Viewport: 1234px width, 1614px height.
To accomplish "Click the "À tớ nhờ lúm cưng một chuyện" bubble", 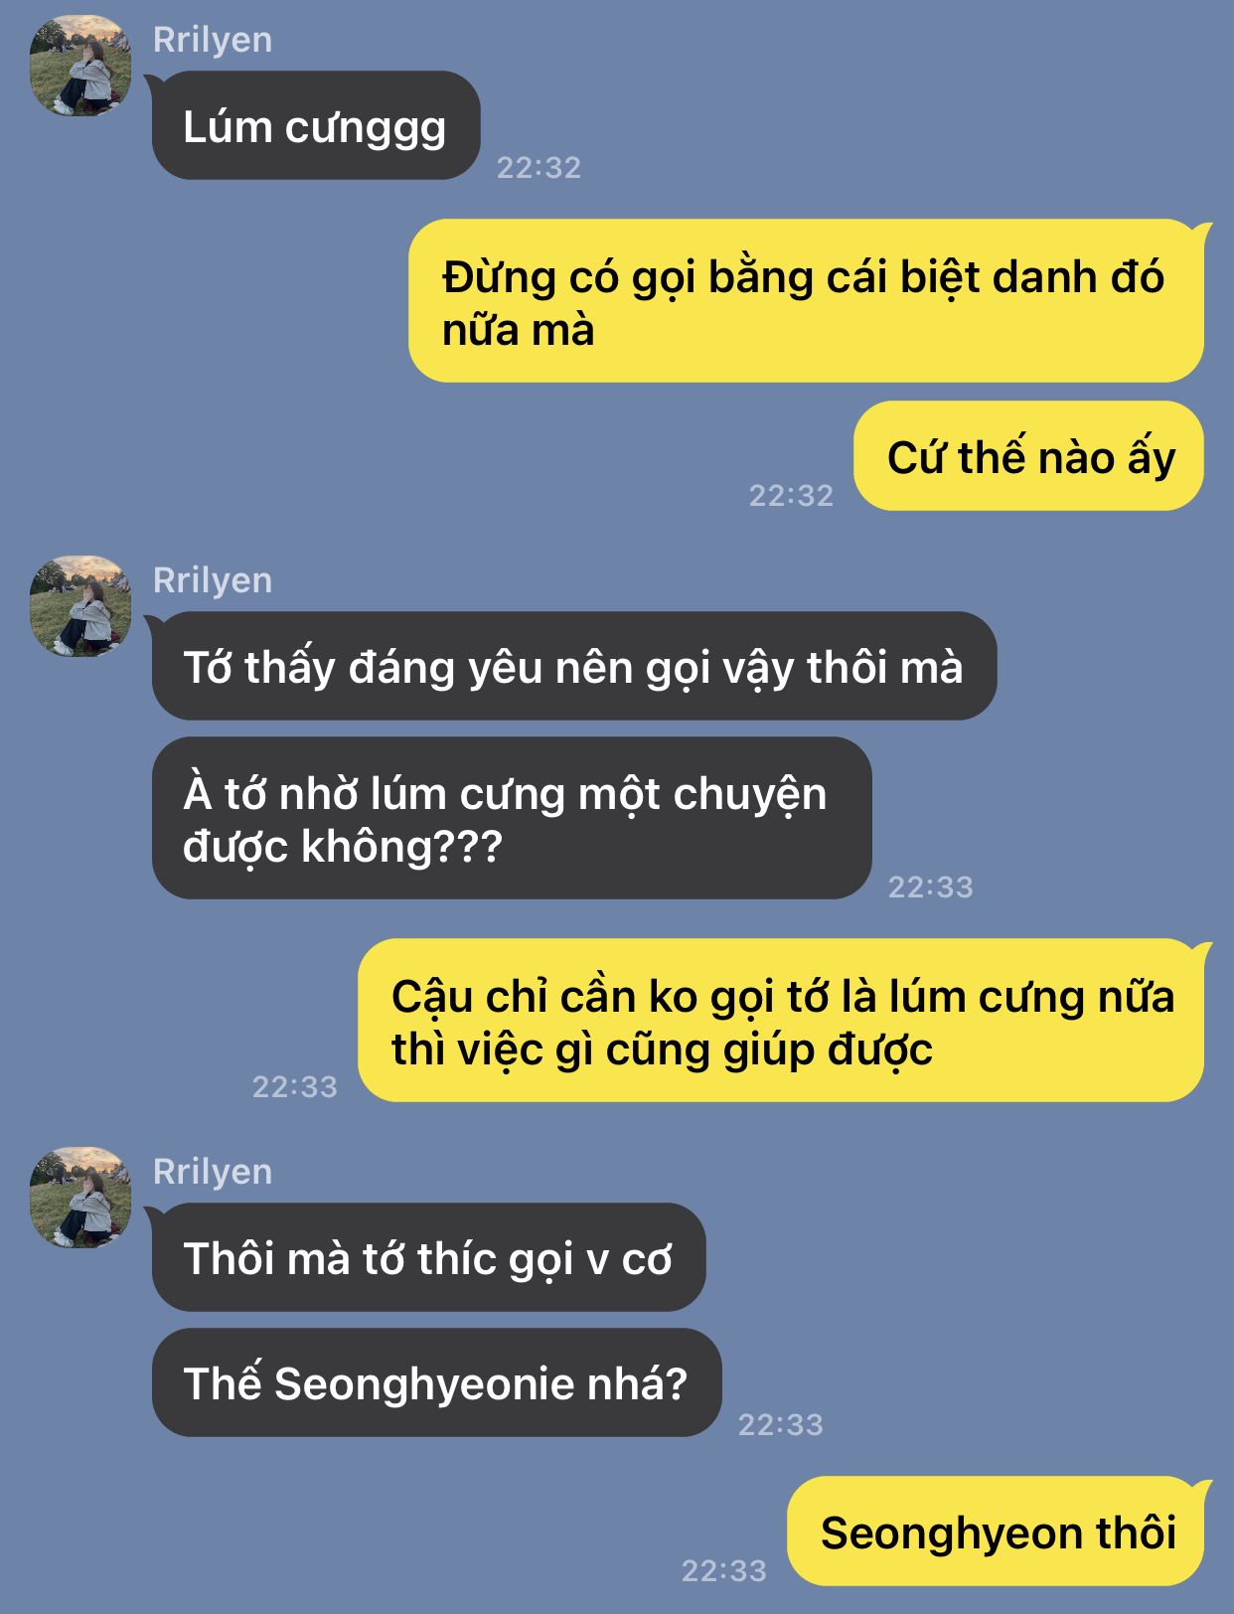I will [512, 818].
